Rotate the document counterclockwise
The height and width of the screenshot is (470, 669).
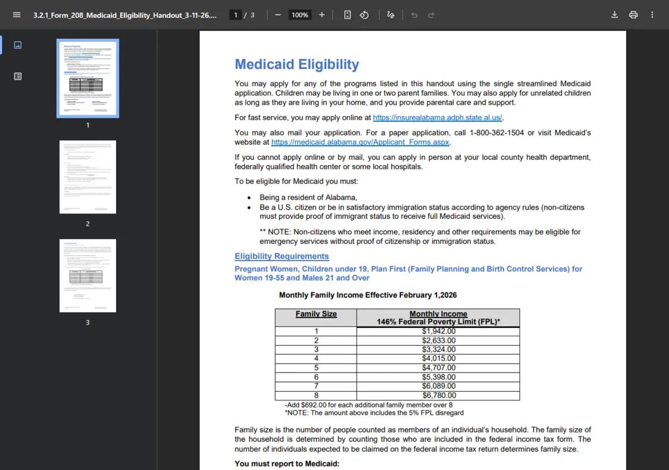click(x=364, y=15)
